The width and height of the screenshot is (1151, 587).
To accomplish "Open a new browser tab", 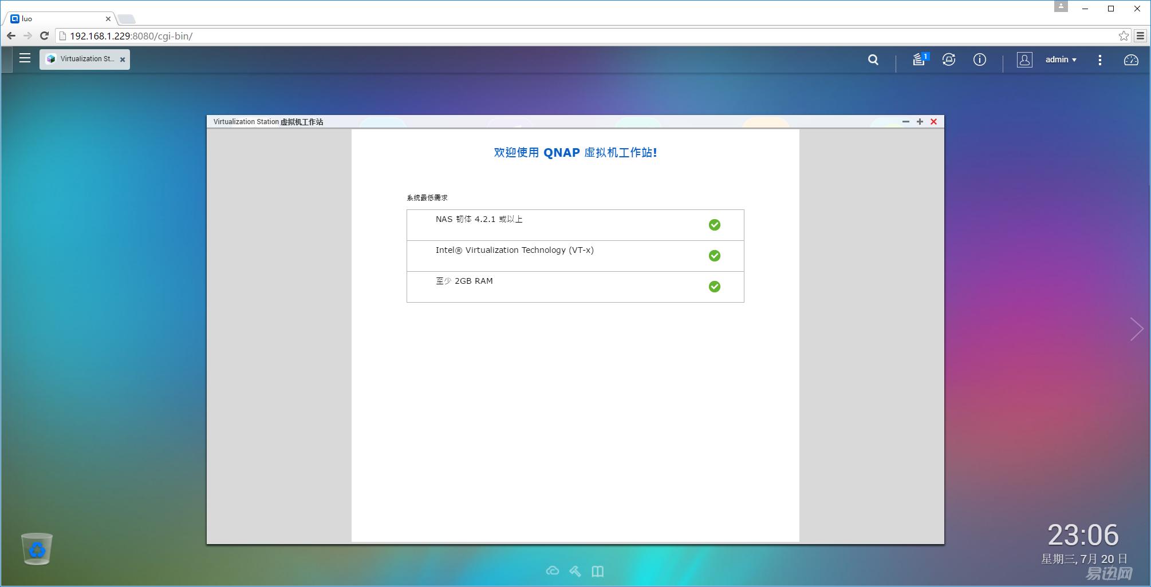I will click(x=127, y=19).
